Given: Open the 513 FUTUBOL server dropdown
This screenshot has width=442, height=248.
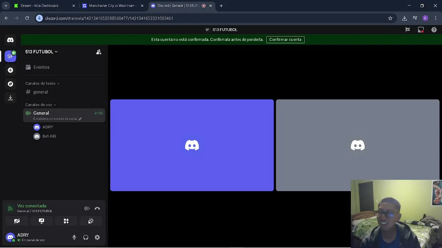Looking at the screenshot, I should [x=41, y=52].
